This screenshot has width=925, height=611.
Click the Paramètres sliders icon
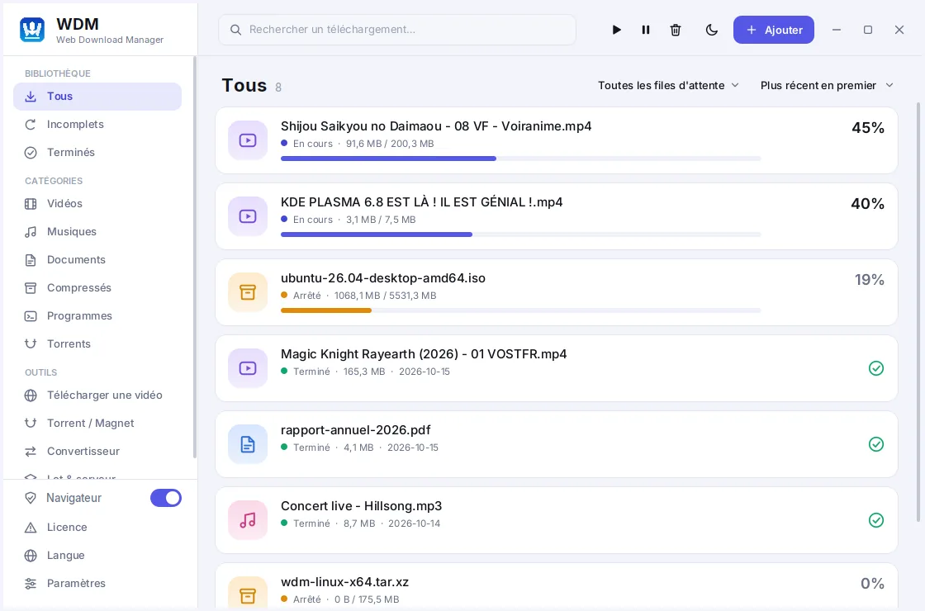tap(31, 584)
